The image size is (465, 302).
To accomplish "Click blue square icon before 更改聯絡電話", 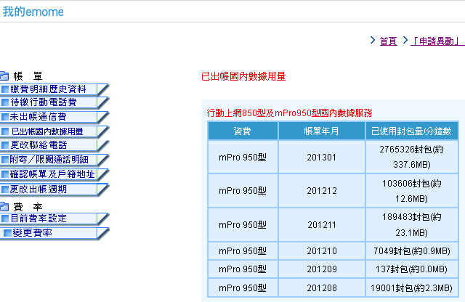I will point(5,145).
